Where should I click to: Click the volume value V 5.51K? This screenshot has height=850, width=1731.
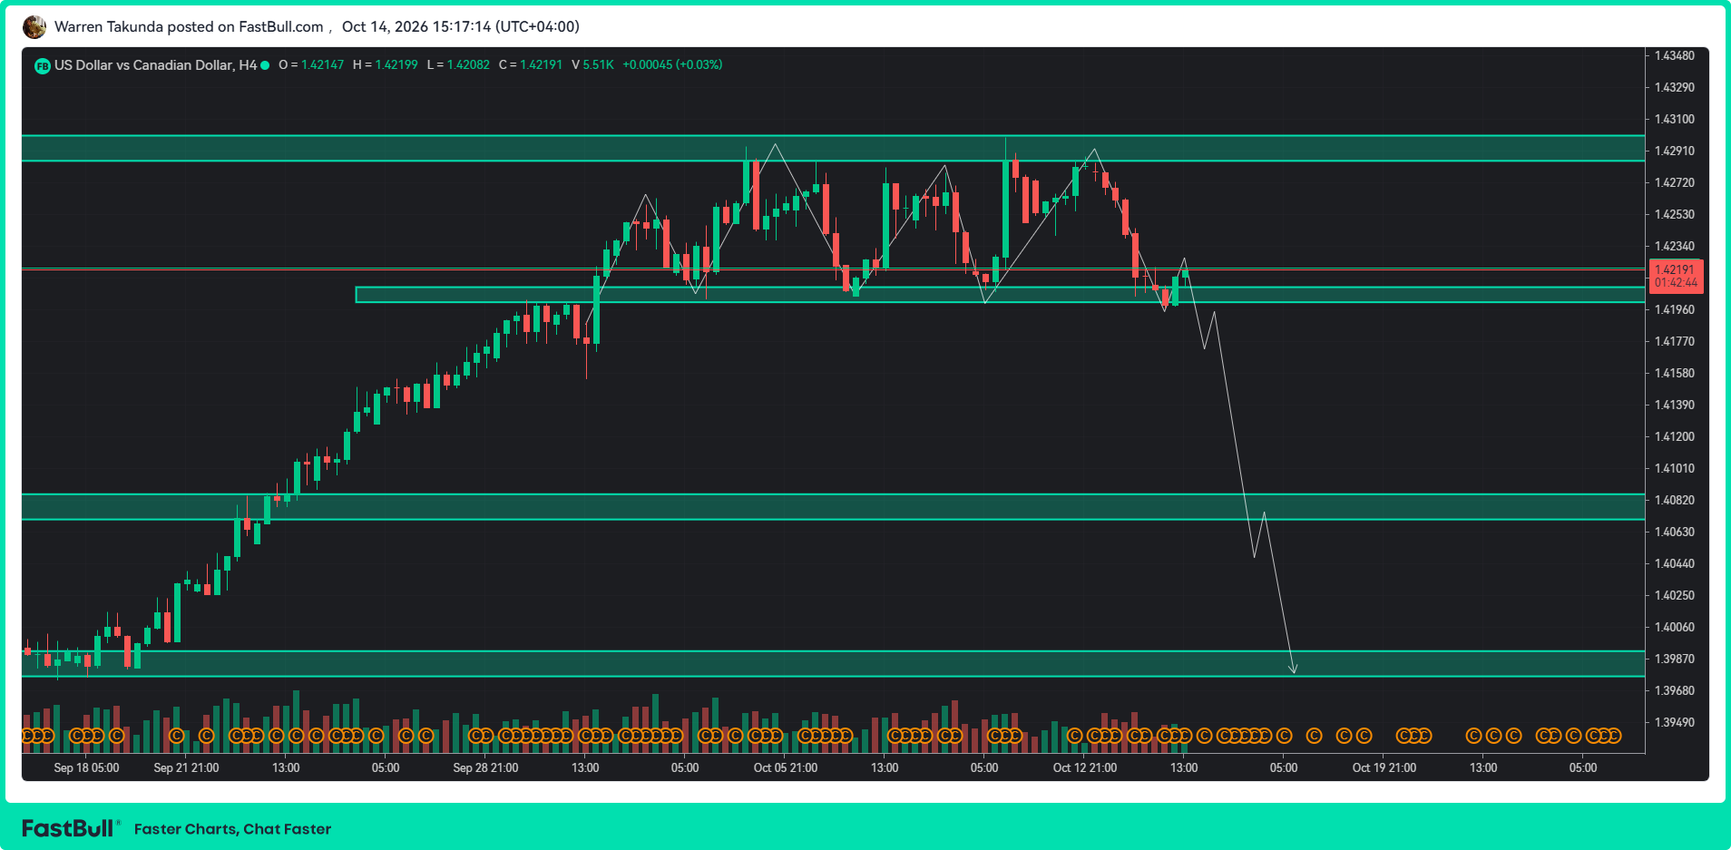(x=593, y=65)
